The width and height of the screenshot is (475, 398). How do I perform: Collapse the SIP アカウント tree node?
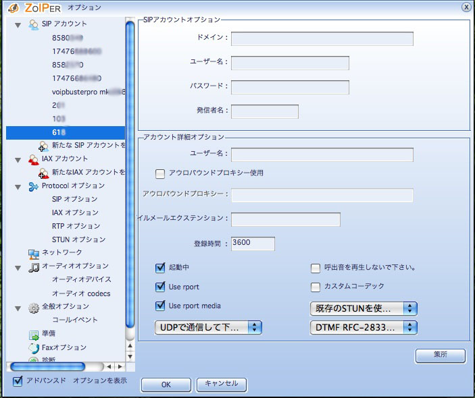tap(18, 25)
